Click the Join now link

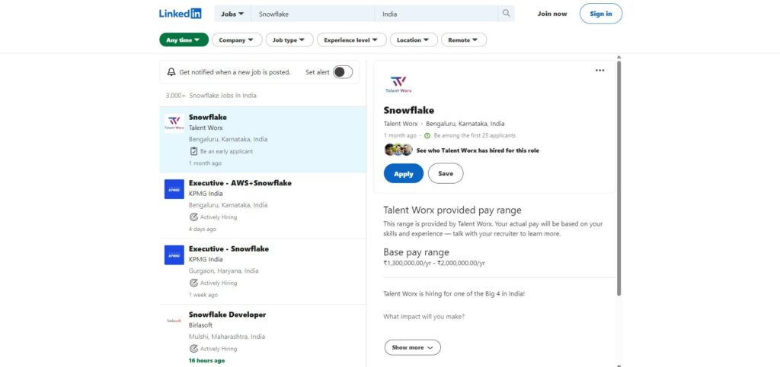click(x=552, y=14)
